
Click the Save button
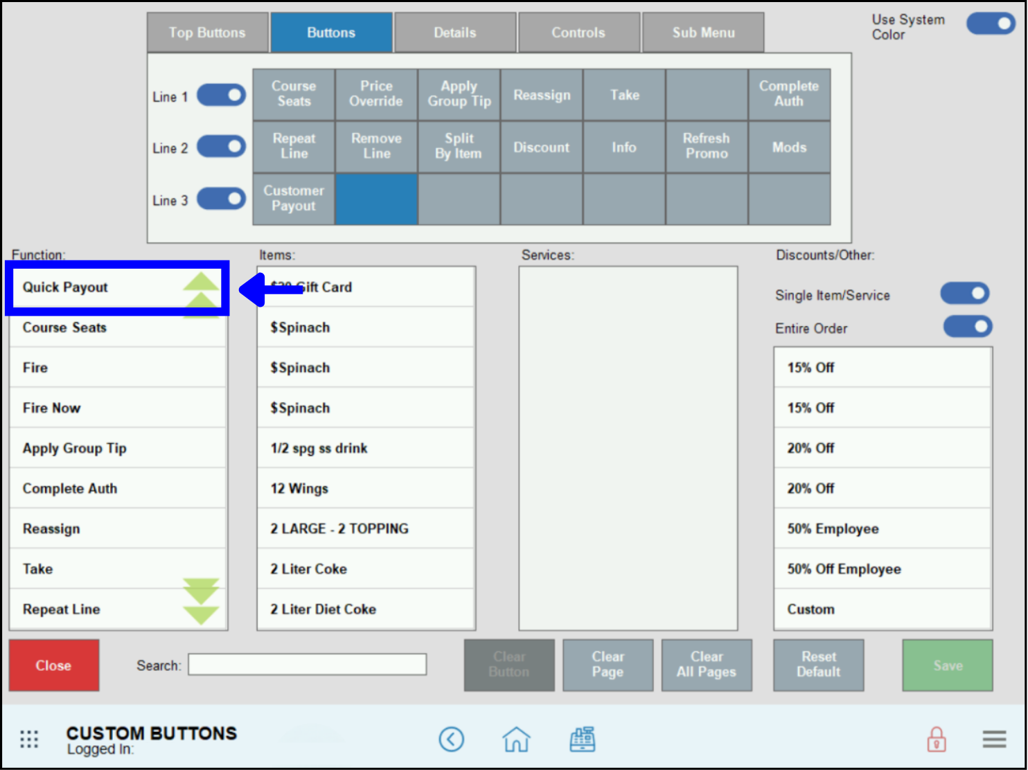click(x=947, y=665)
